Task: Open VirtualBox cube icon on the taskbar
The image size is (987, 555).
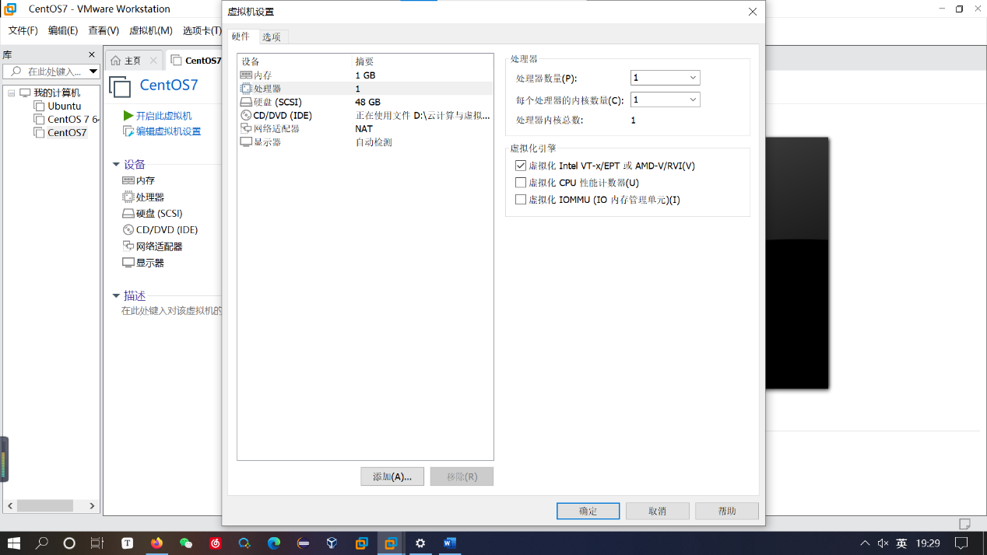Action: pyautogui.click(x=332, y=543)
